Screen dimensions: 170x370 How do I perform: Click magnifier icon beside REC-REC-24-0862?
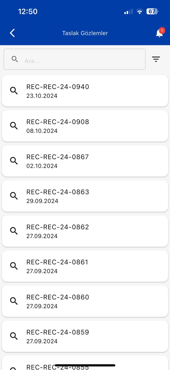click(x=14, y=231)
